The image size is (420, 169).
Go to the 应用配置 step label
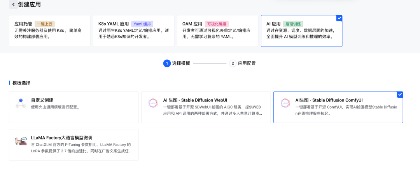(x=247, y=63)
